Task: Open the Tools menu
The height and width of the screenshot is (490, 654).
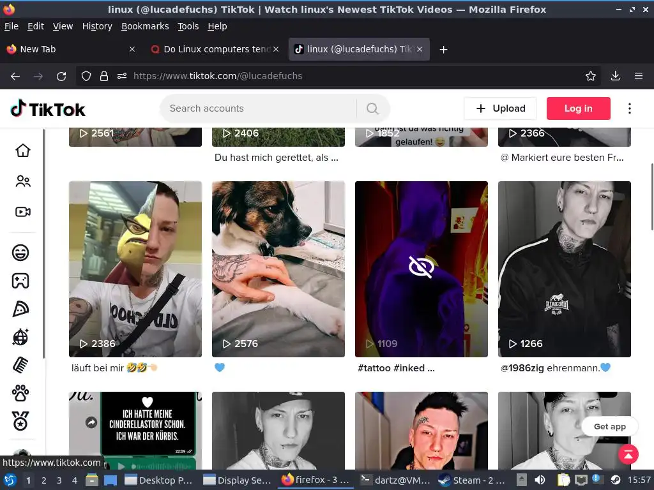Action: click(188, 26)
